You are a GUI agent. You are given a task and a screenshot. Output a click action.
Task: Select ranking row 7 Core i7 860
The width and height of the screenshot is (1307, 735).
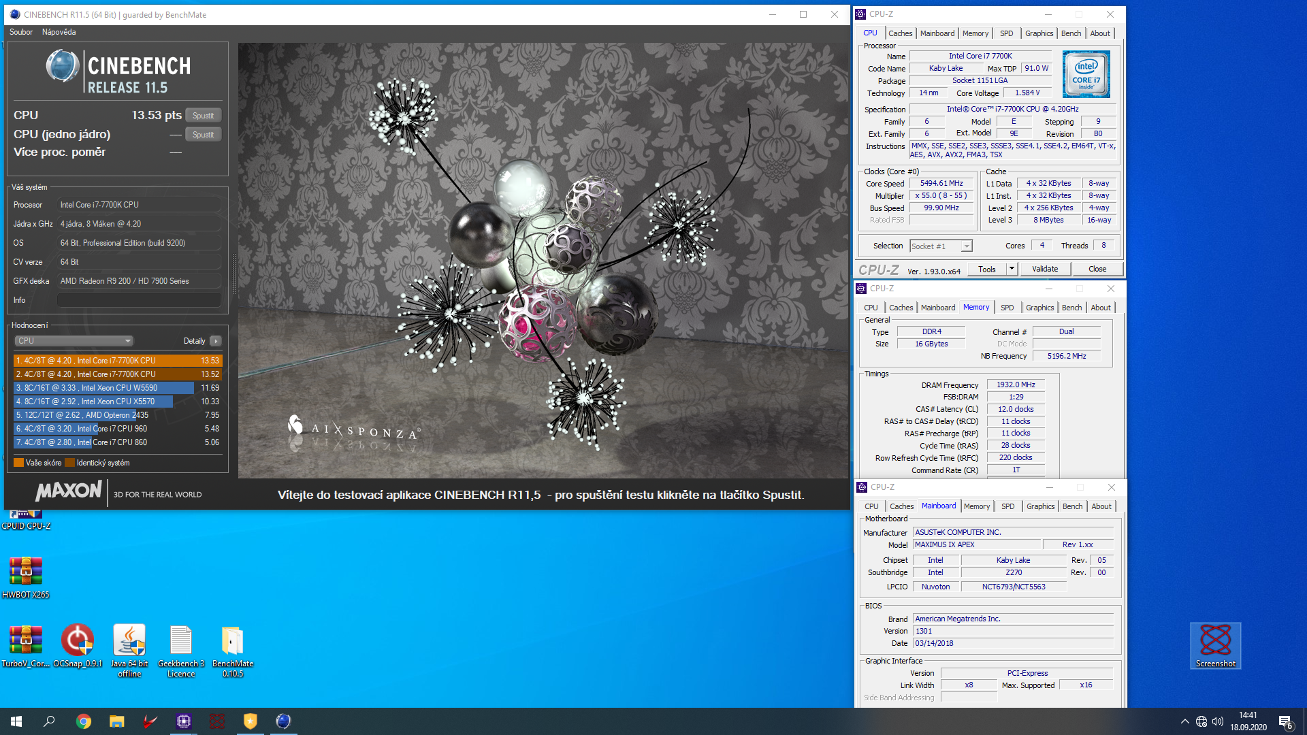[117, 442]
